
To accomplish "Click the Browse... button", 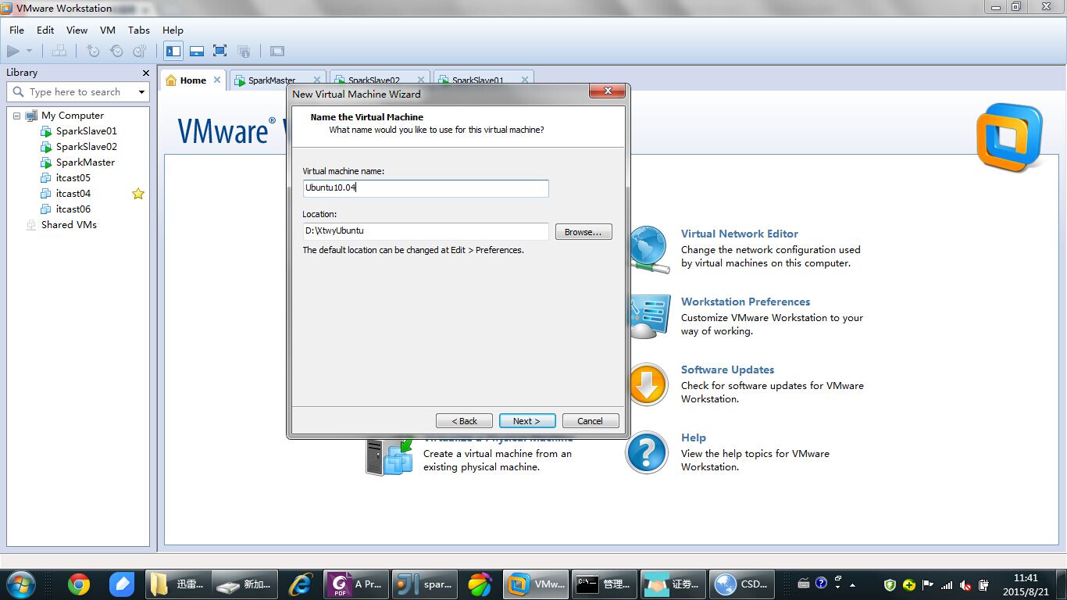I will coord(583,232).
